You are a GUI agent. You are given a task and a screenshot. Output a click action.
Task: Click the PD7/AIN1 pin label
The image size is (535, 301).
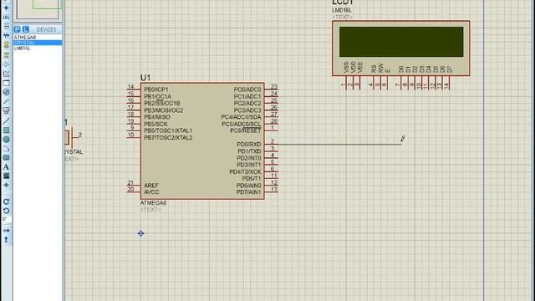tap(249, 192)
